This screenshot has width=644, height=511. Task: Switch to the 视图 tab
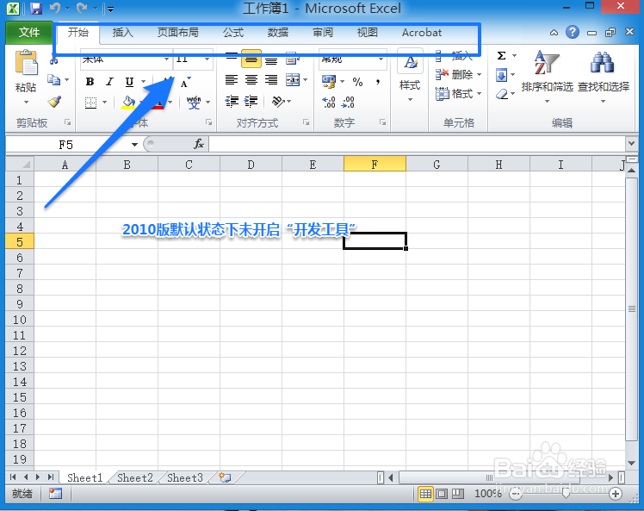point(367,33)
